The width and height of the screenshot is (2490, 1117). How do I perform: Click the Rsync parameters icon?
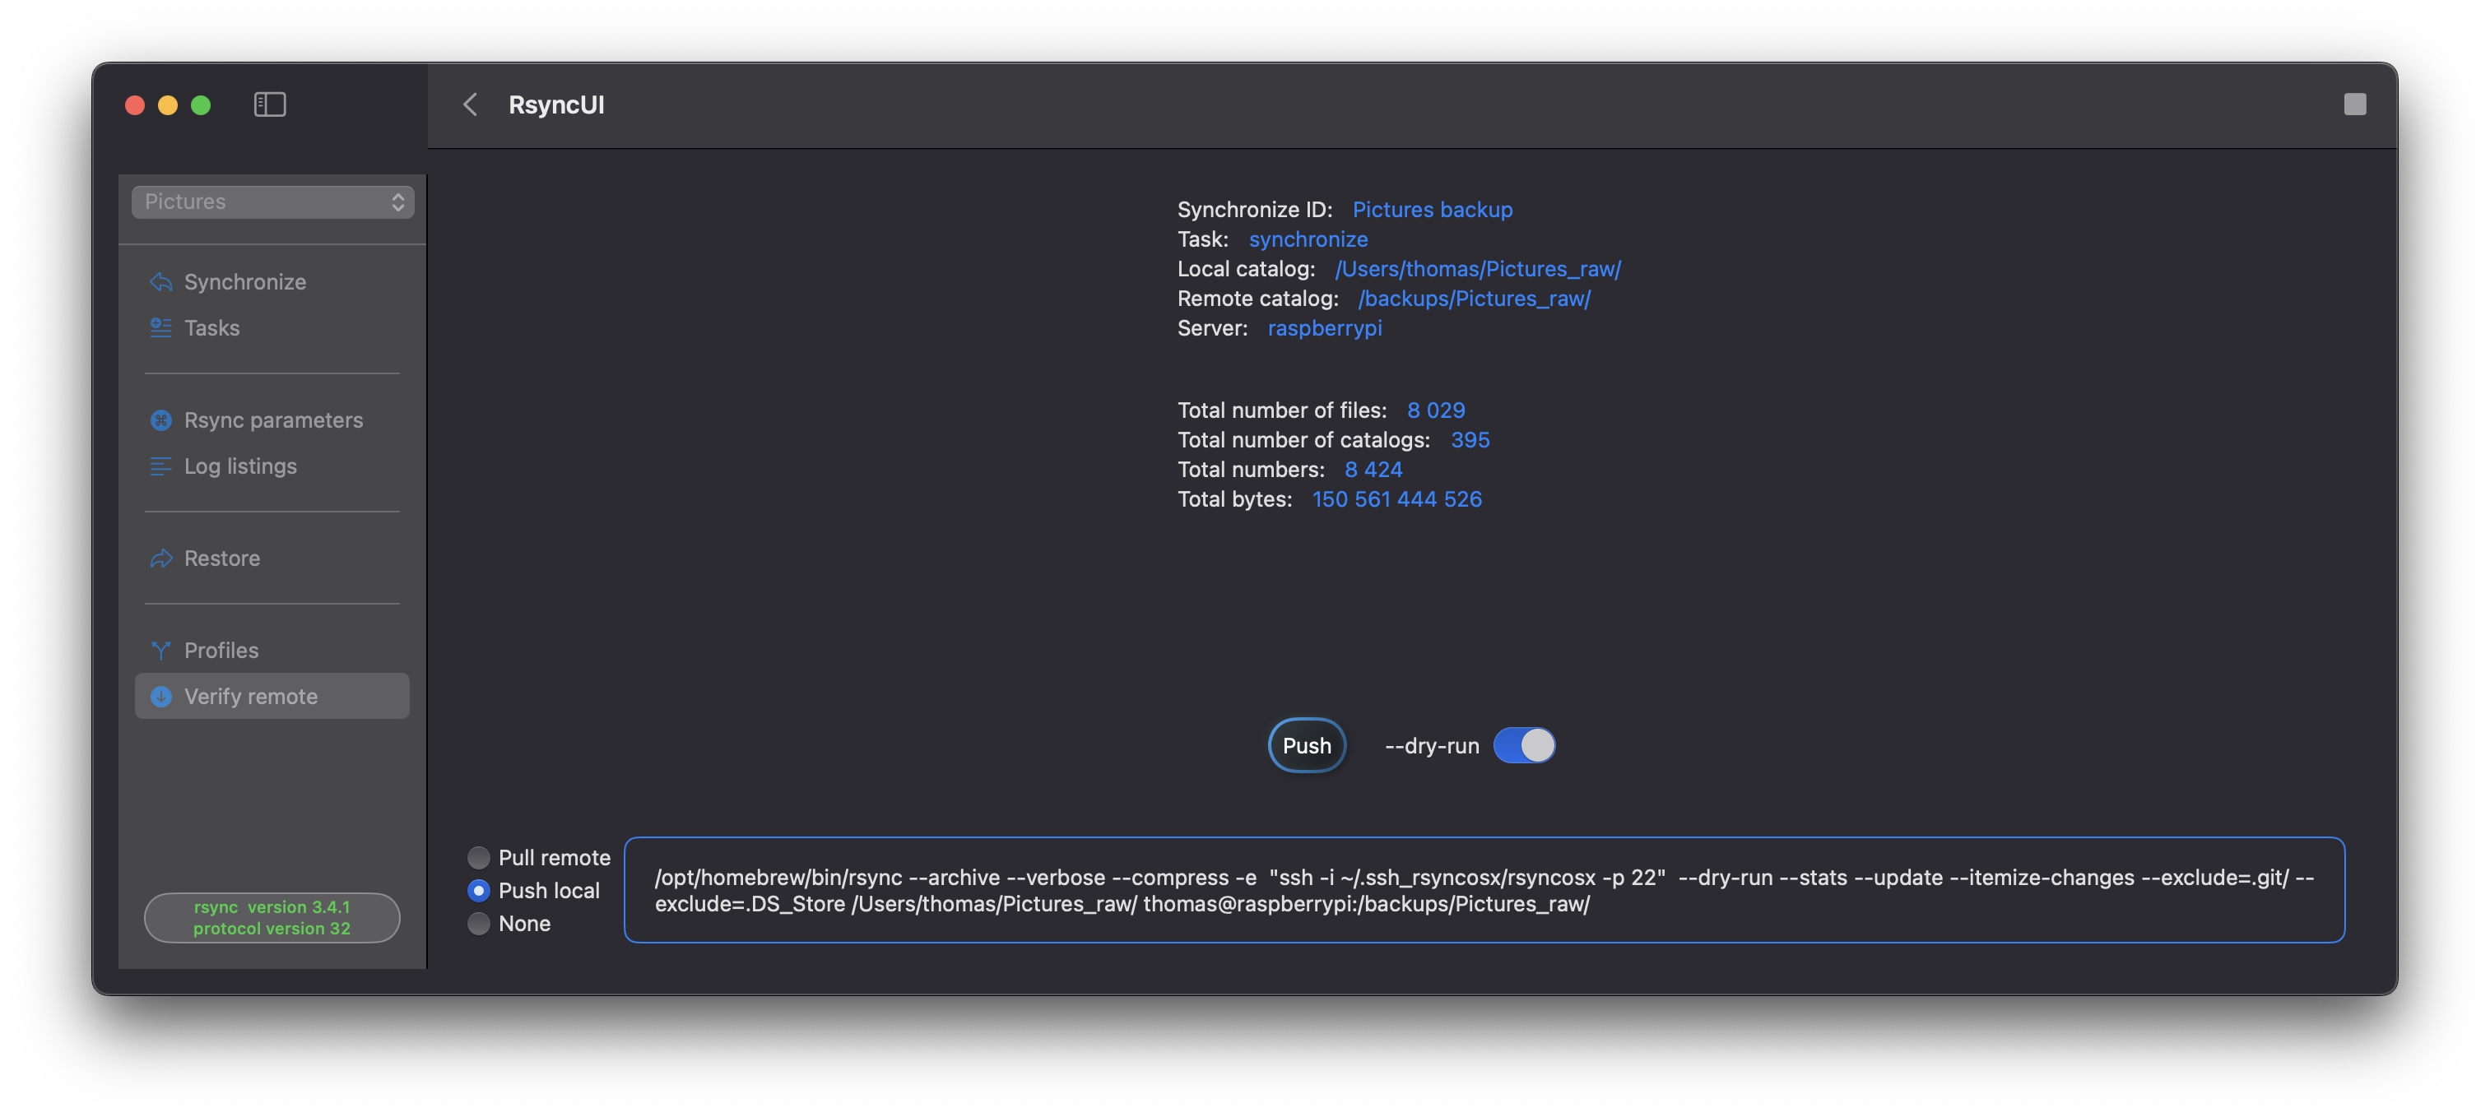coord(161,420)
